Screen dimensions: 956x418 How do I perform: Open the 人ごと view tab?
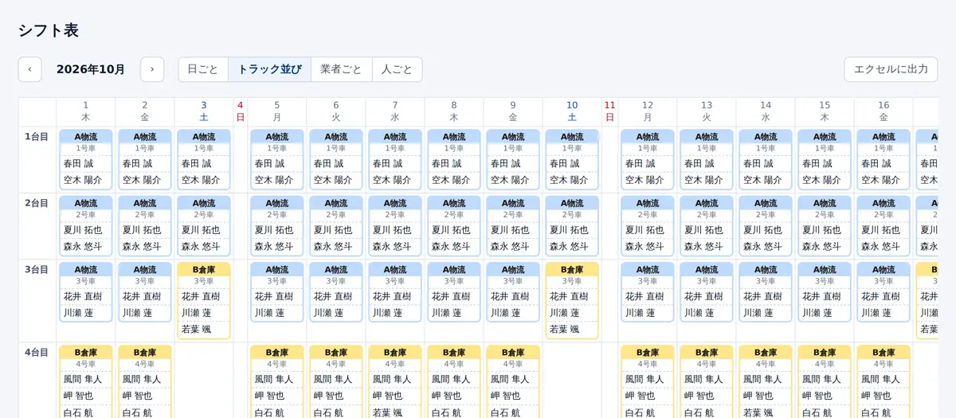click(397, 69)
